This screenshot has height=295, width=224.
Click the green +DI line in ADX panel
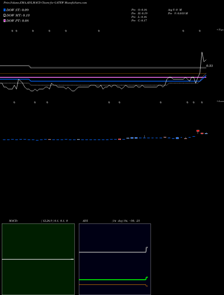pos(113,279)
